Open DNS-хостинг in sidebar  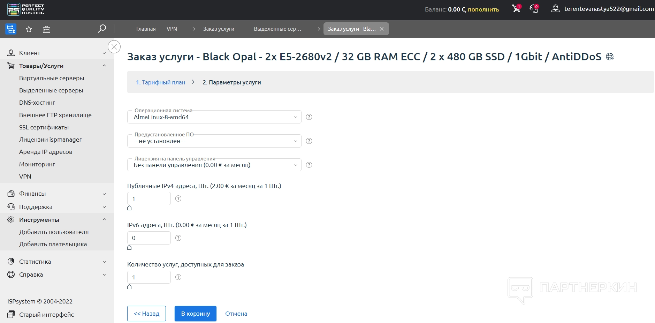(37, 103)
